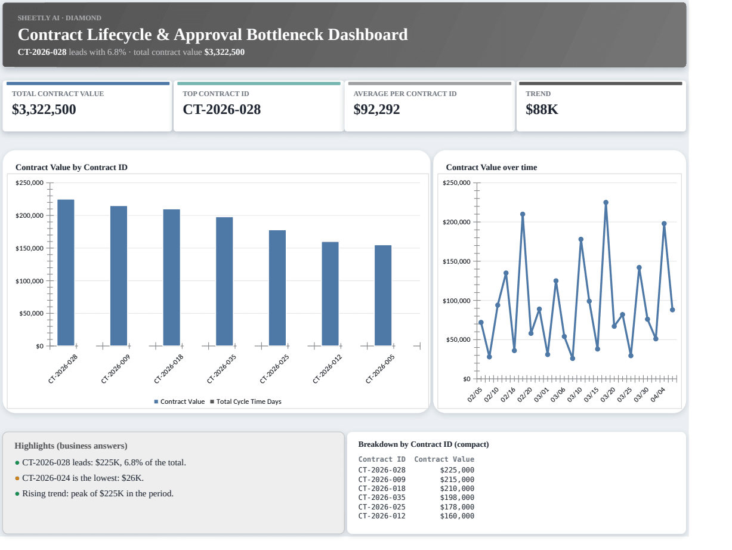Click the header subtitle value $3,322,500
Viewport: 732px width, 550px height.
[224, 52]
